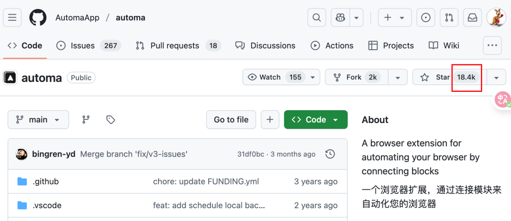Switch to the Discussions tab
Screen dimensions: 511x221
pos(265,45)
